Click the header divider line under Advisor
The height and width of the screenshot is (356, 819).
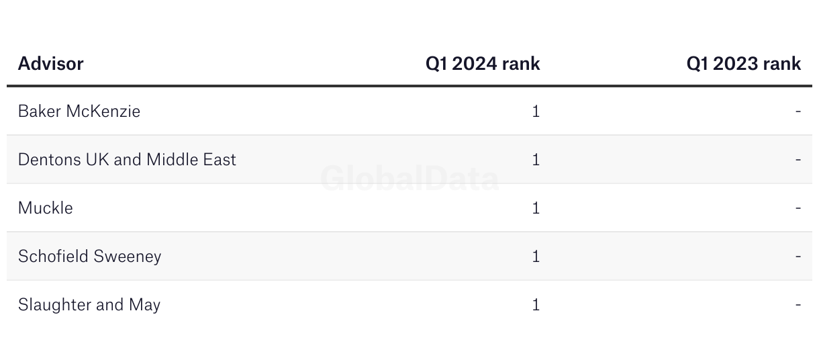point(409,86)
